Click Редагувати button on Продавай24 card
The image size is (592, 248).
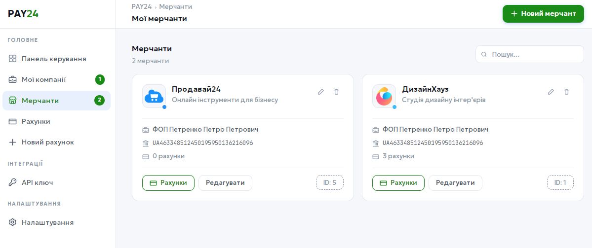[x=225, y=182]
